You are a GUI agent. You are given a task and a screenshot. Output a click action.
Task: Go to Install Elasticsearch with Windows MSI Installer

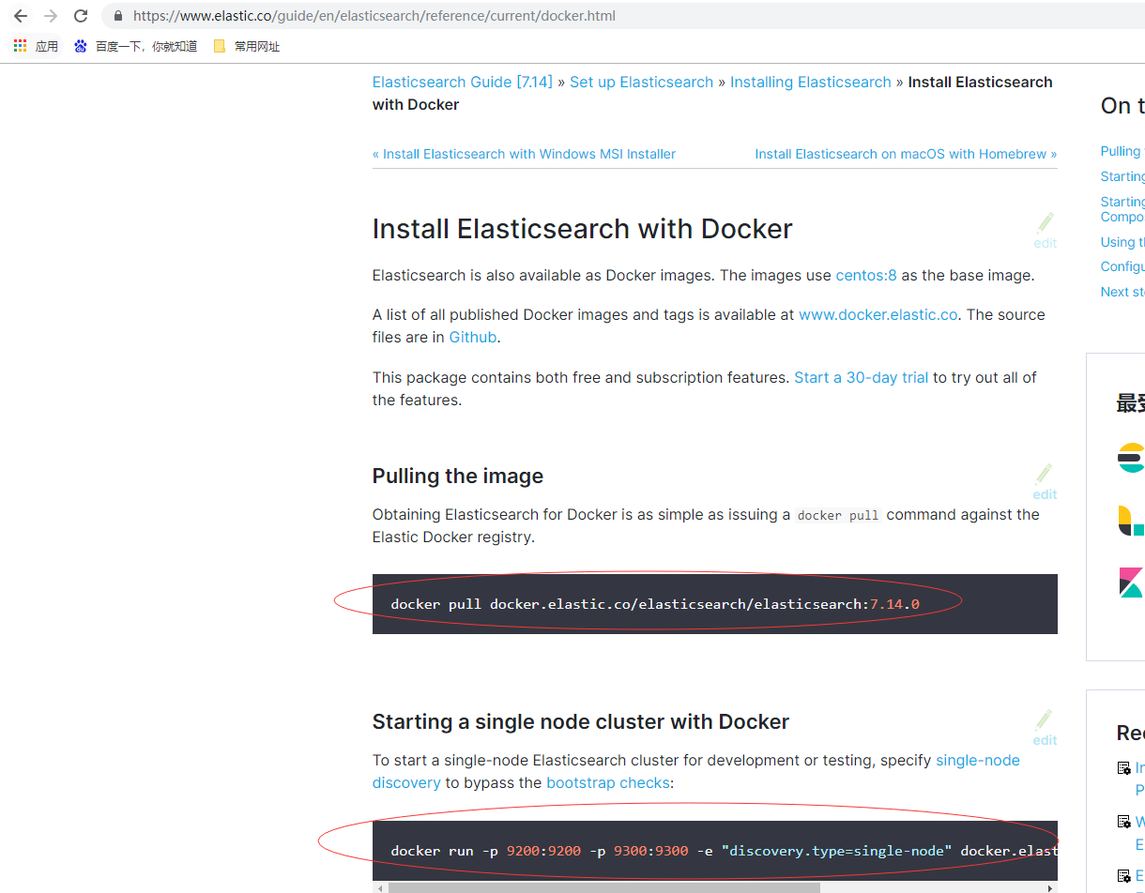point(524,154)
